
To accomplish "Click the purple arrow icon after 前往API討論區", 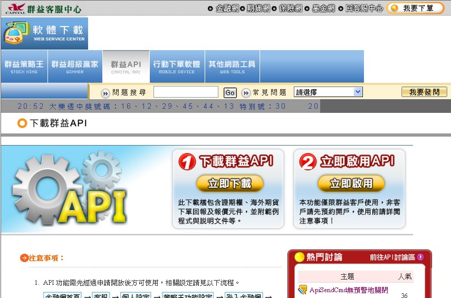I will 420,257.
